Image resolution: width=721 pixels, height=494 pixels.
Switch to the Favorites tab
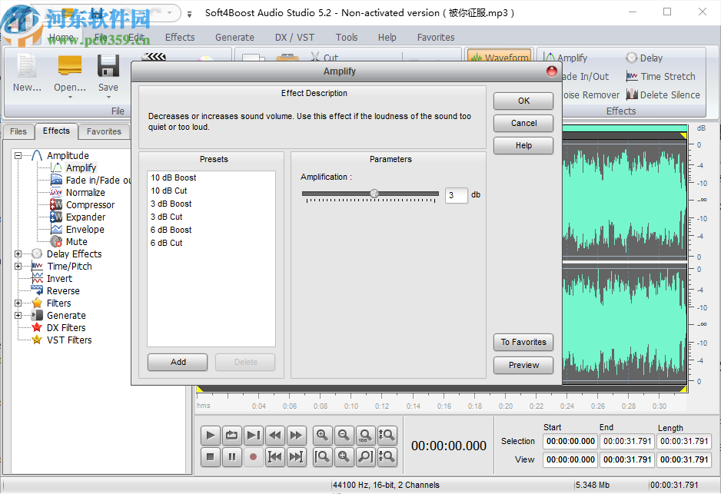(x=104, y=131)
